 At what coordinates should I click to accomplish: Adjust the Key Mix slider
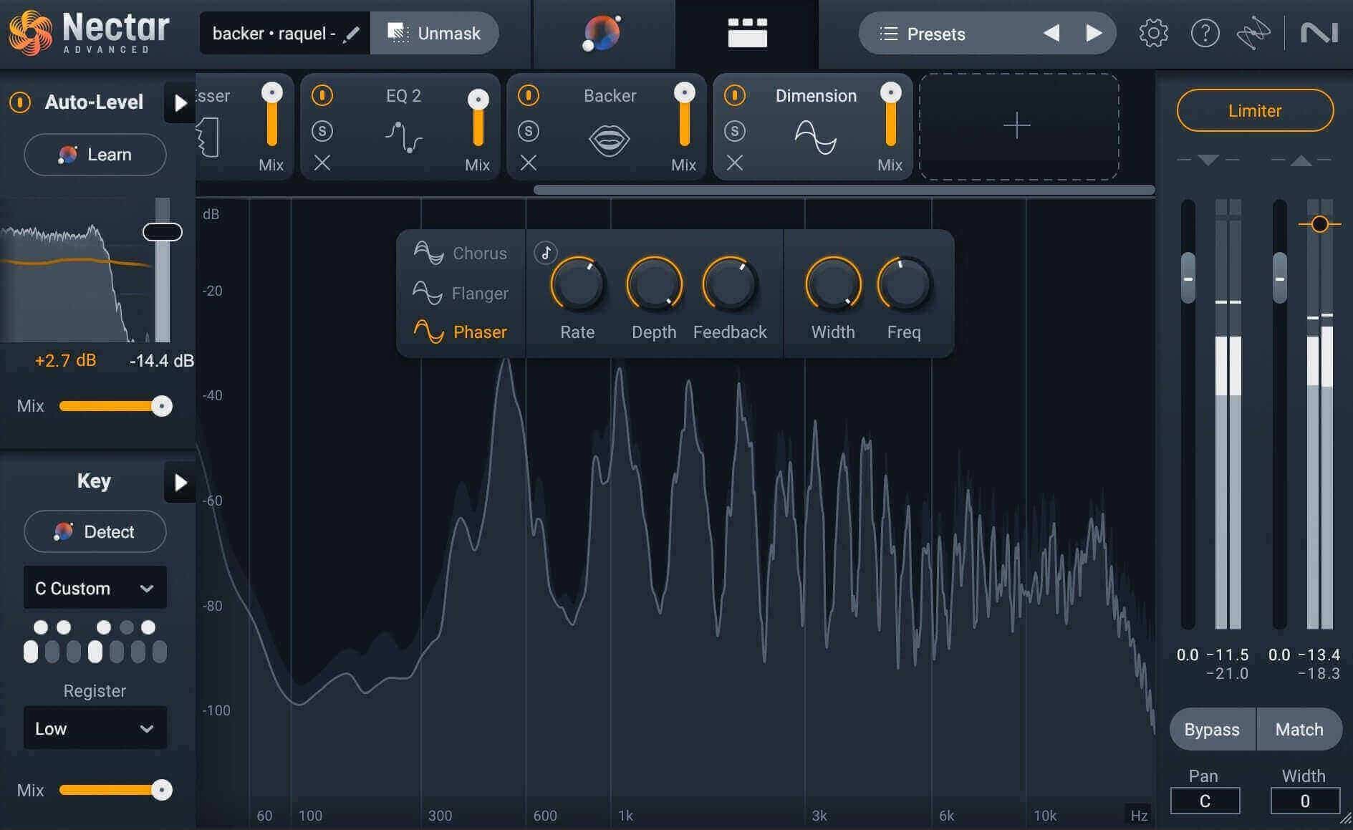click(115, 790)
